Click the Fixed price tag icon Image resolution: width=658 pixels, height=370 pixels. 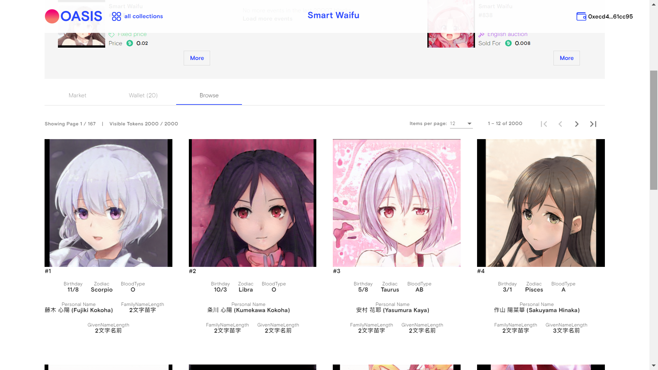[111, 34]
